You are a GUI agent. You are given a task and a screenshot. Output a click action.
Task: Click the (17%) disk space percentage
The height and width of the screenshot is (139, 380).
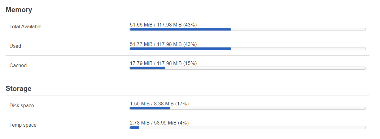click(x=182, y=104)
